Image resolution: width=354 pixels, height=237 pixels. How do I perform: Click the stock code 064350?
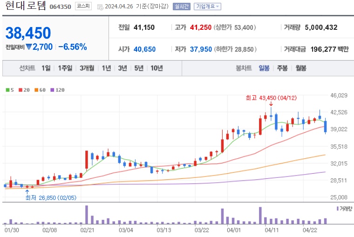click(x=60, y=7)
